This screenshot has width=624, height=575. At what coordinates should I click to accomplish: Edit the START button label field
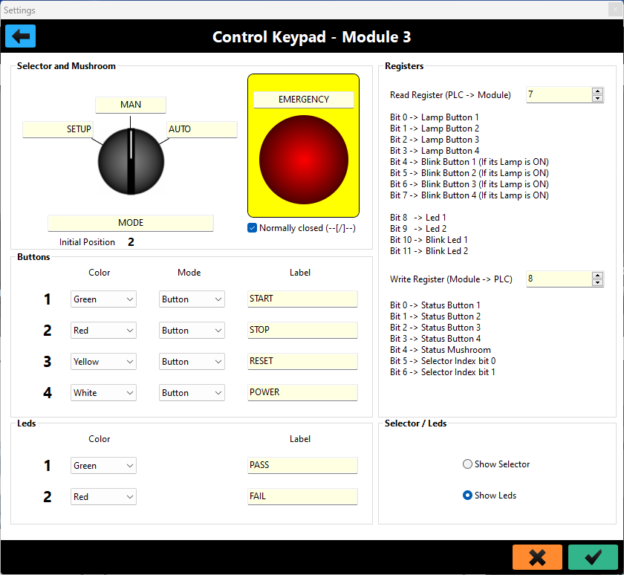302,299
